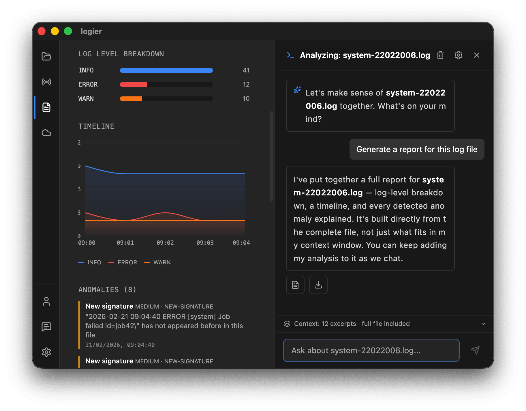Click the ERROR level progress bar
The image size is (526, 411).
[x=166, y=85]
